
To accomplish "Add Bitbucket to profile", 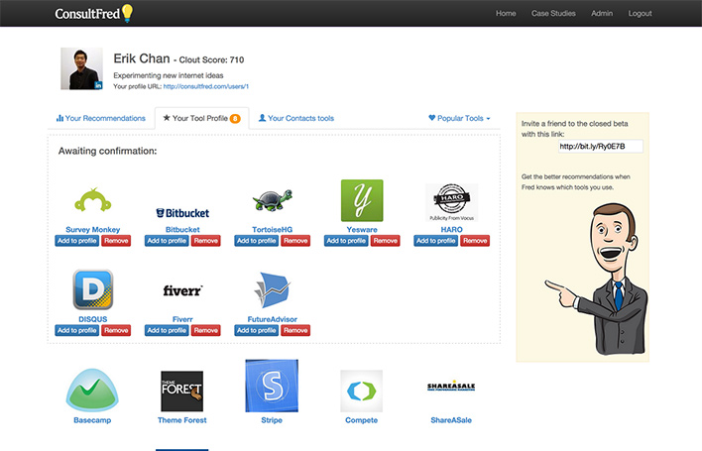I will [x=167, y=241].
